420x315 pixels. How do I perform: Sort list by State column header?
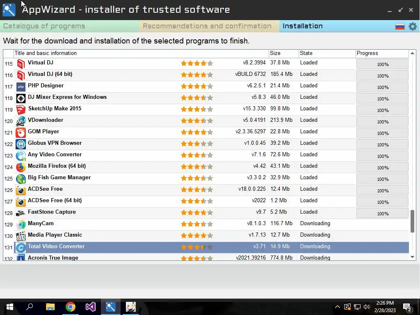327,53
